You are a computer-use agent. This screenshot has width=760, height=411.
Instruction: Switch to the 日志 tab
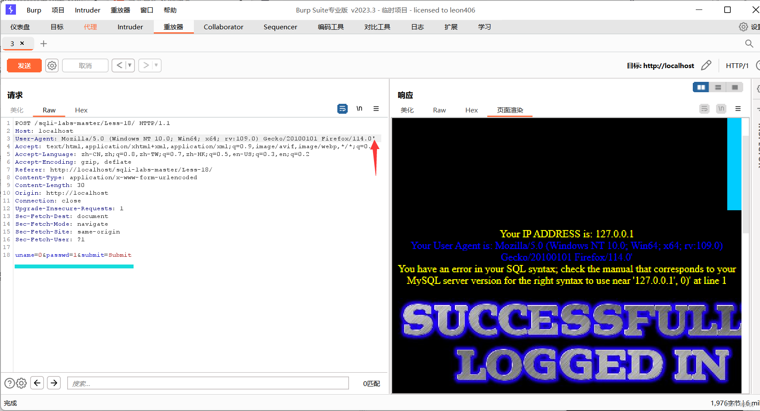point(417,27)
